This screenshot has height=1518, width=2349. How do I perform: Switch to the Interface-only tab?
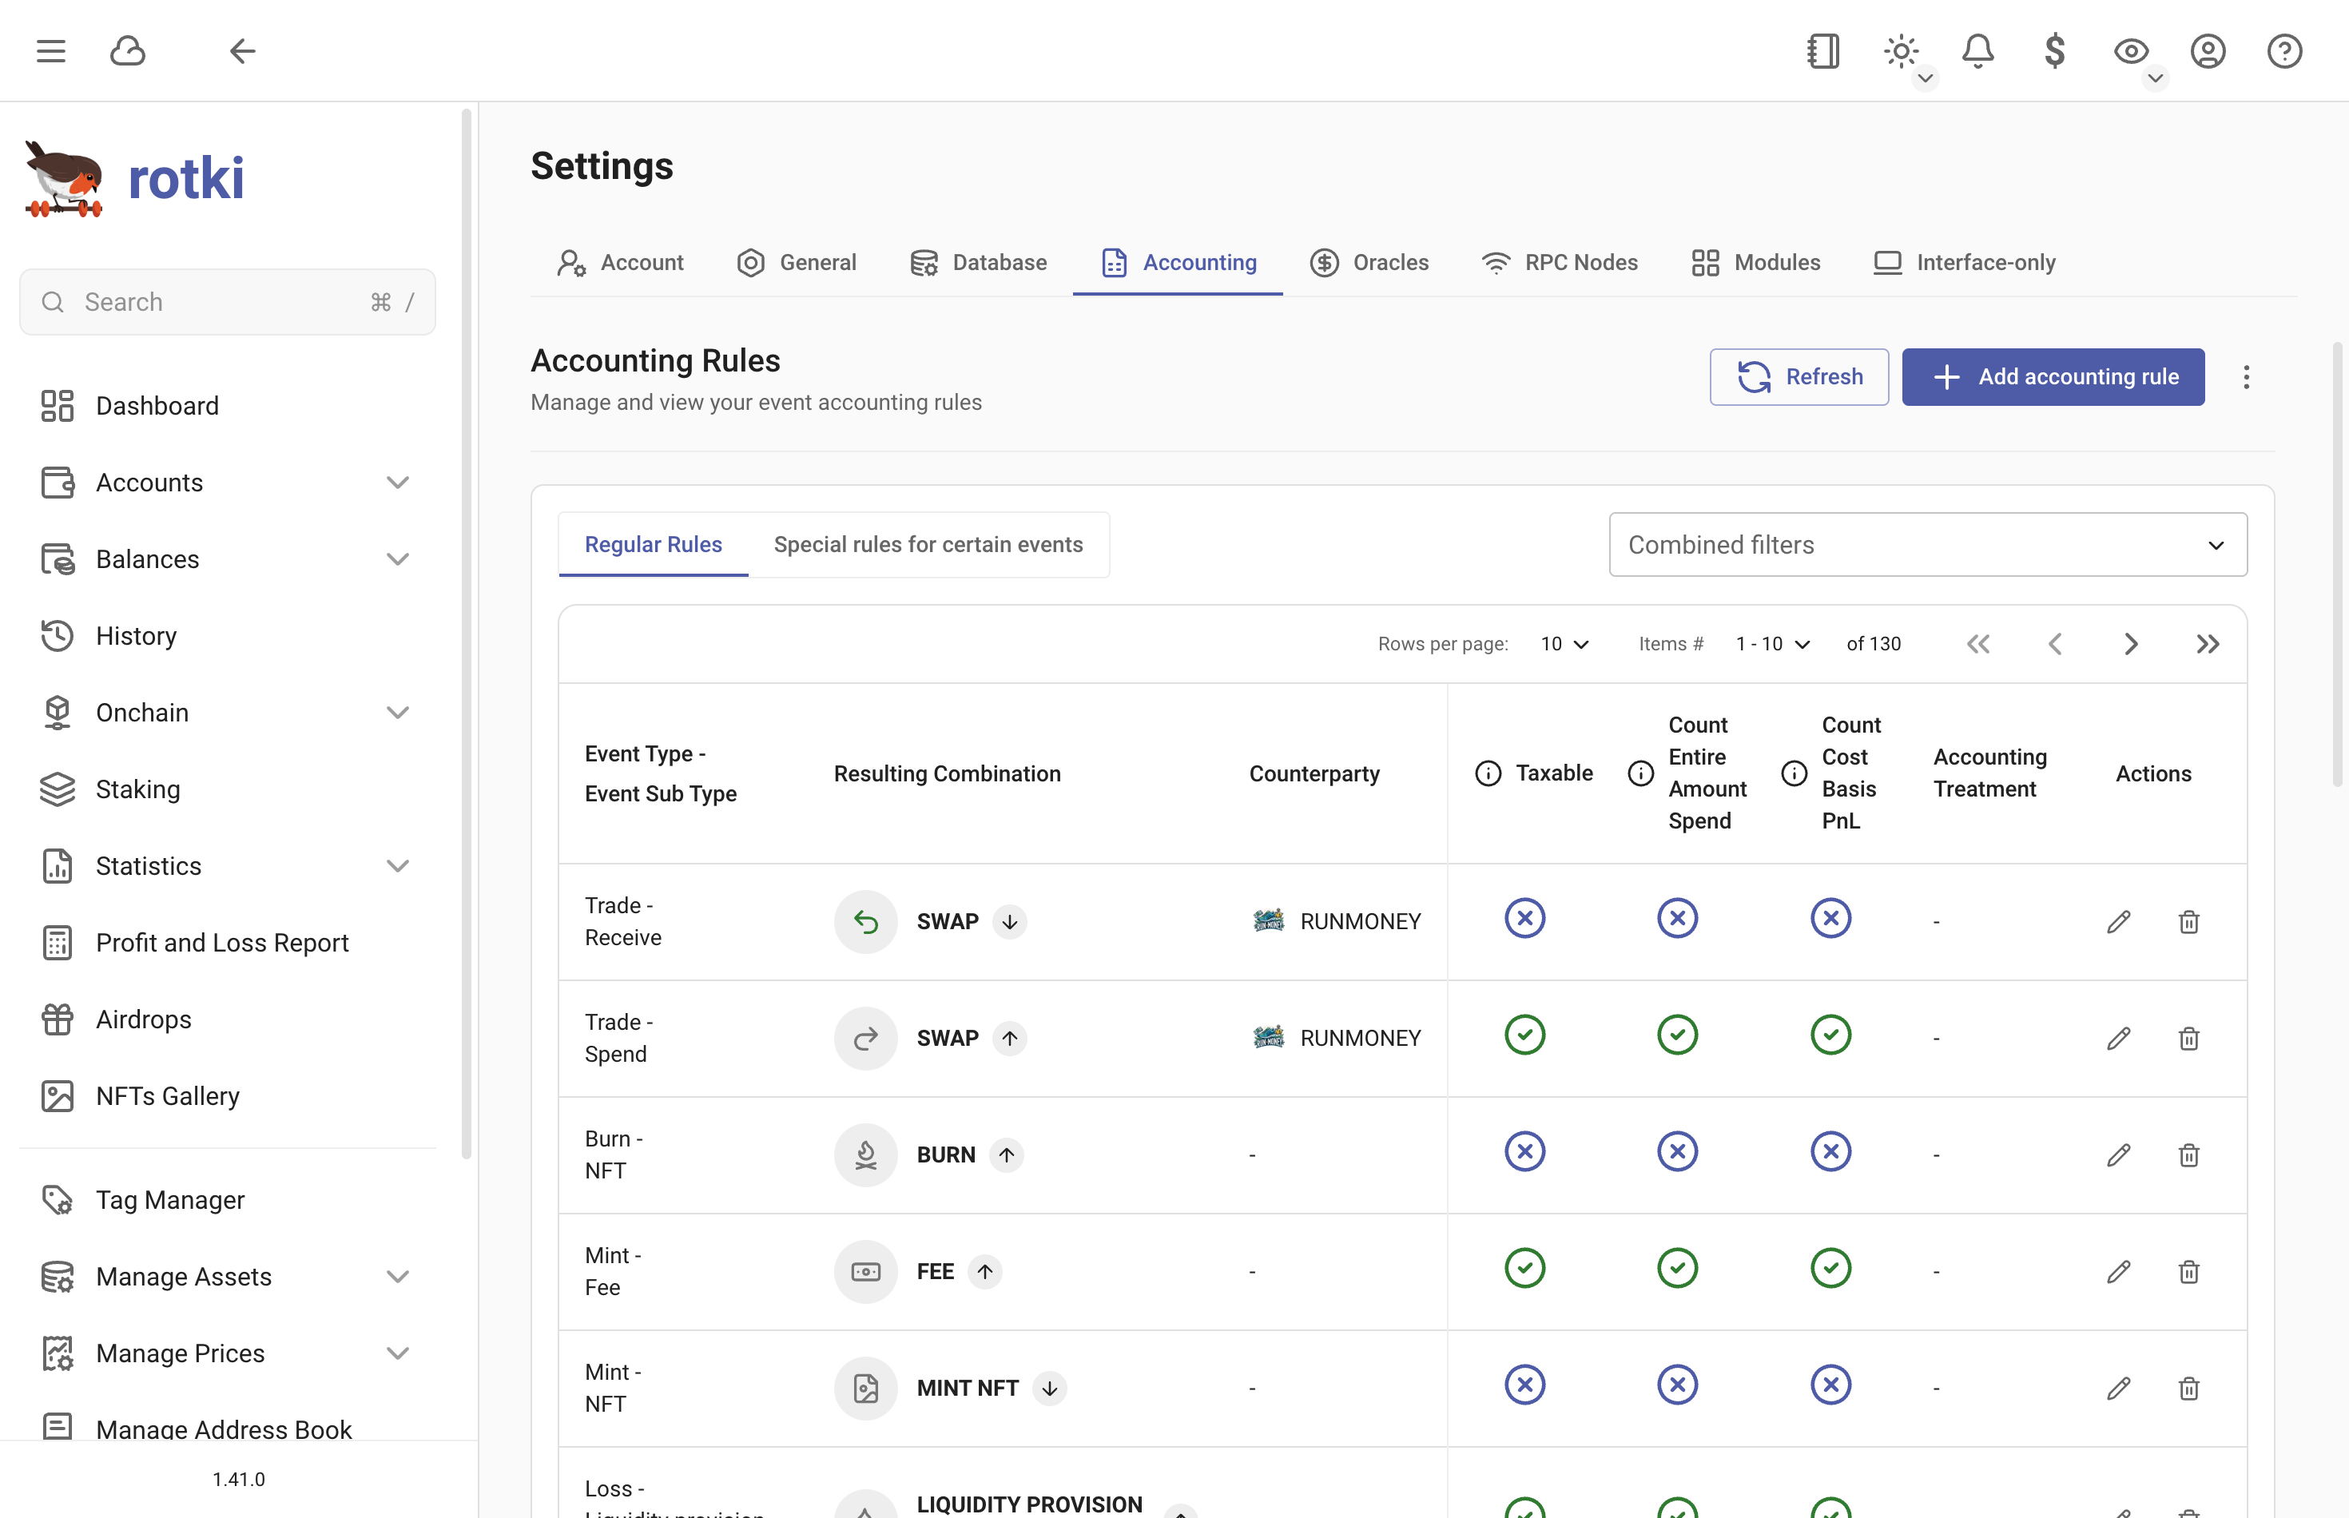[x=1965, y=263]
